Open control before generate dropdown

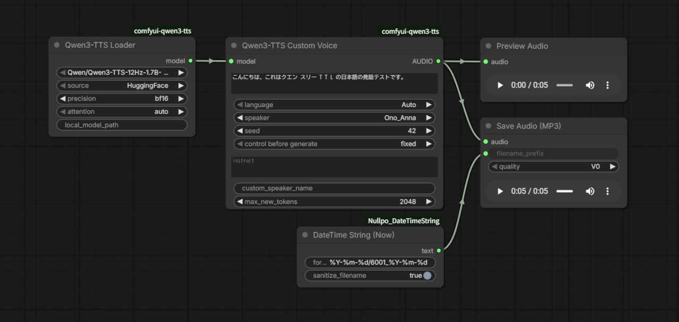pos(334,144)
